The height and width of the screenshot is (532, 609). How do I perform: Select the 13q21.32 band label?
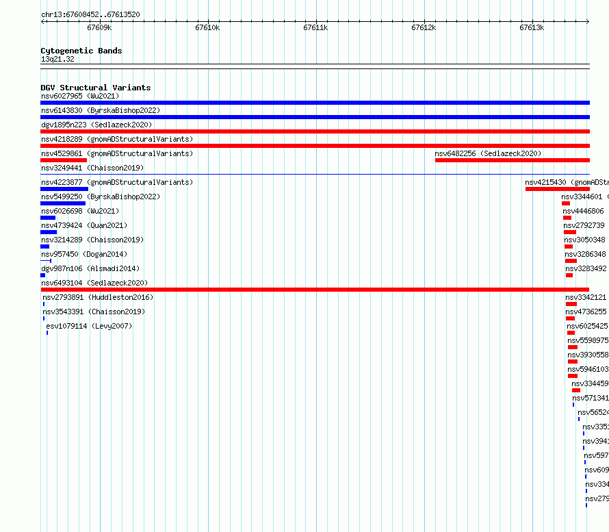coord(57,59)
